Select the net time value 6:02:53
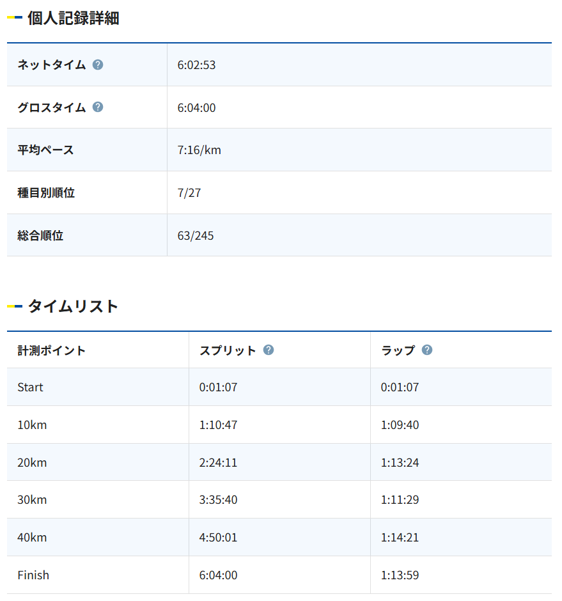The image size is (562, 601). [196, 65]
